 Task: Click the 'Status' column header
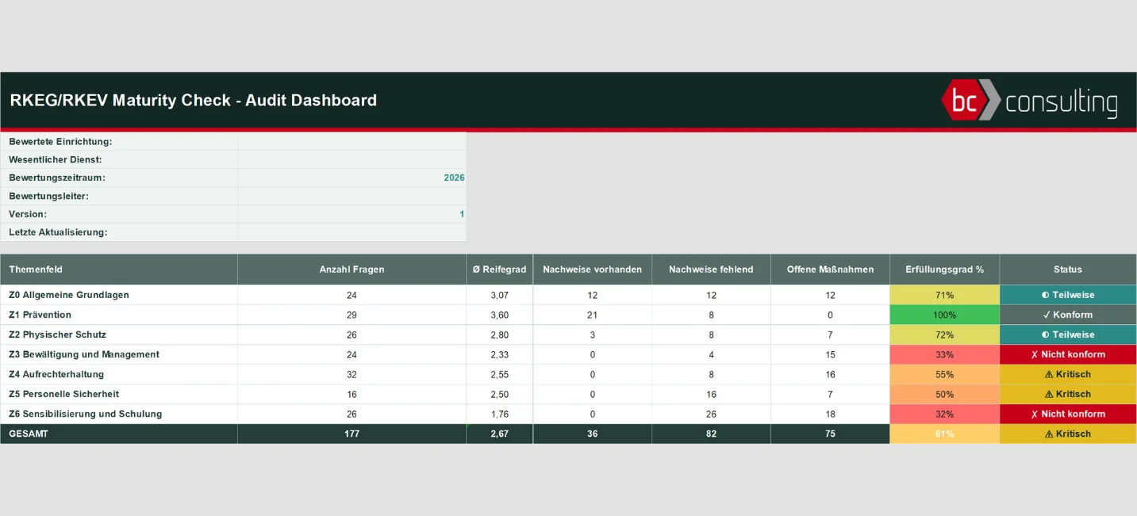pos(1068,269)
